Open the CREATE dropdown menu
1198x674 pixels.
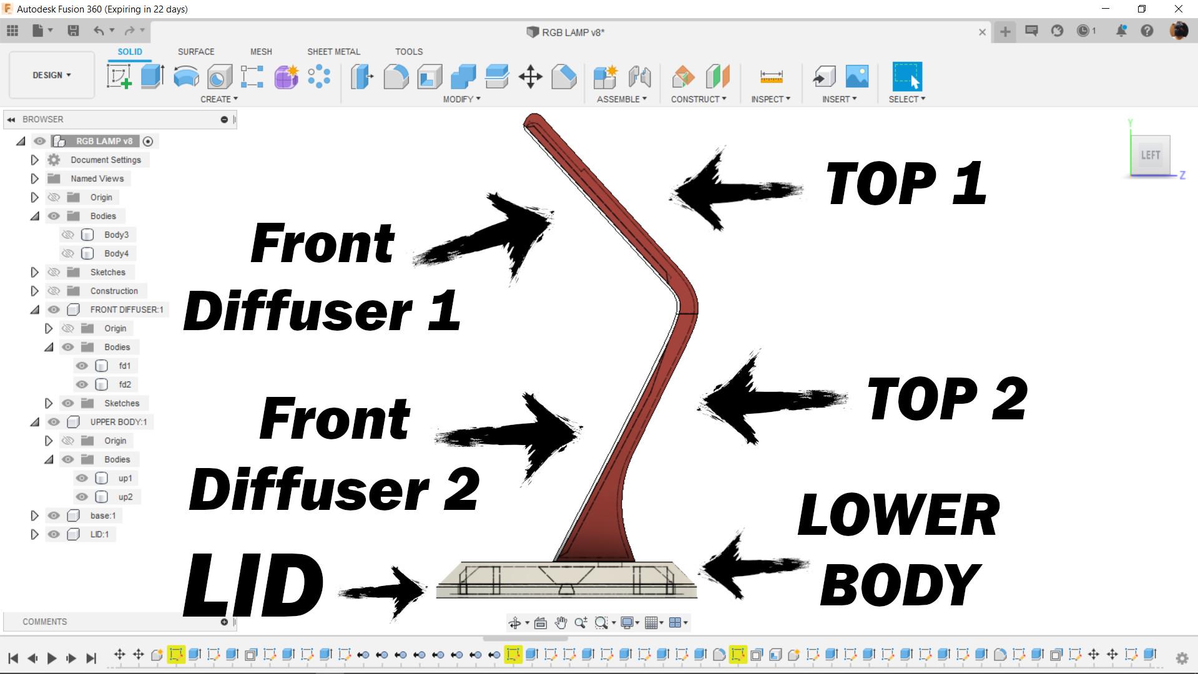(x=218, y=99)
